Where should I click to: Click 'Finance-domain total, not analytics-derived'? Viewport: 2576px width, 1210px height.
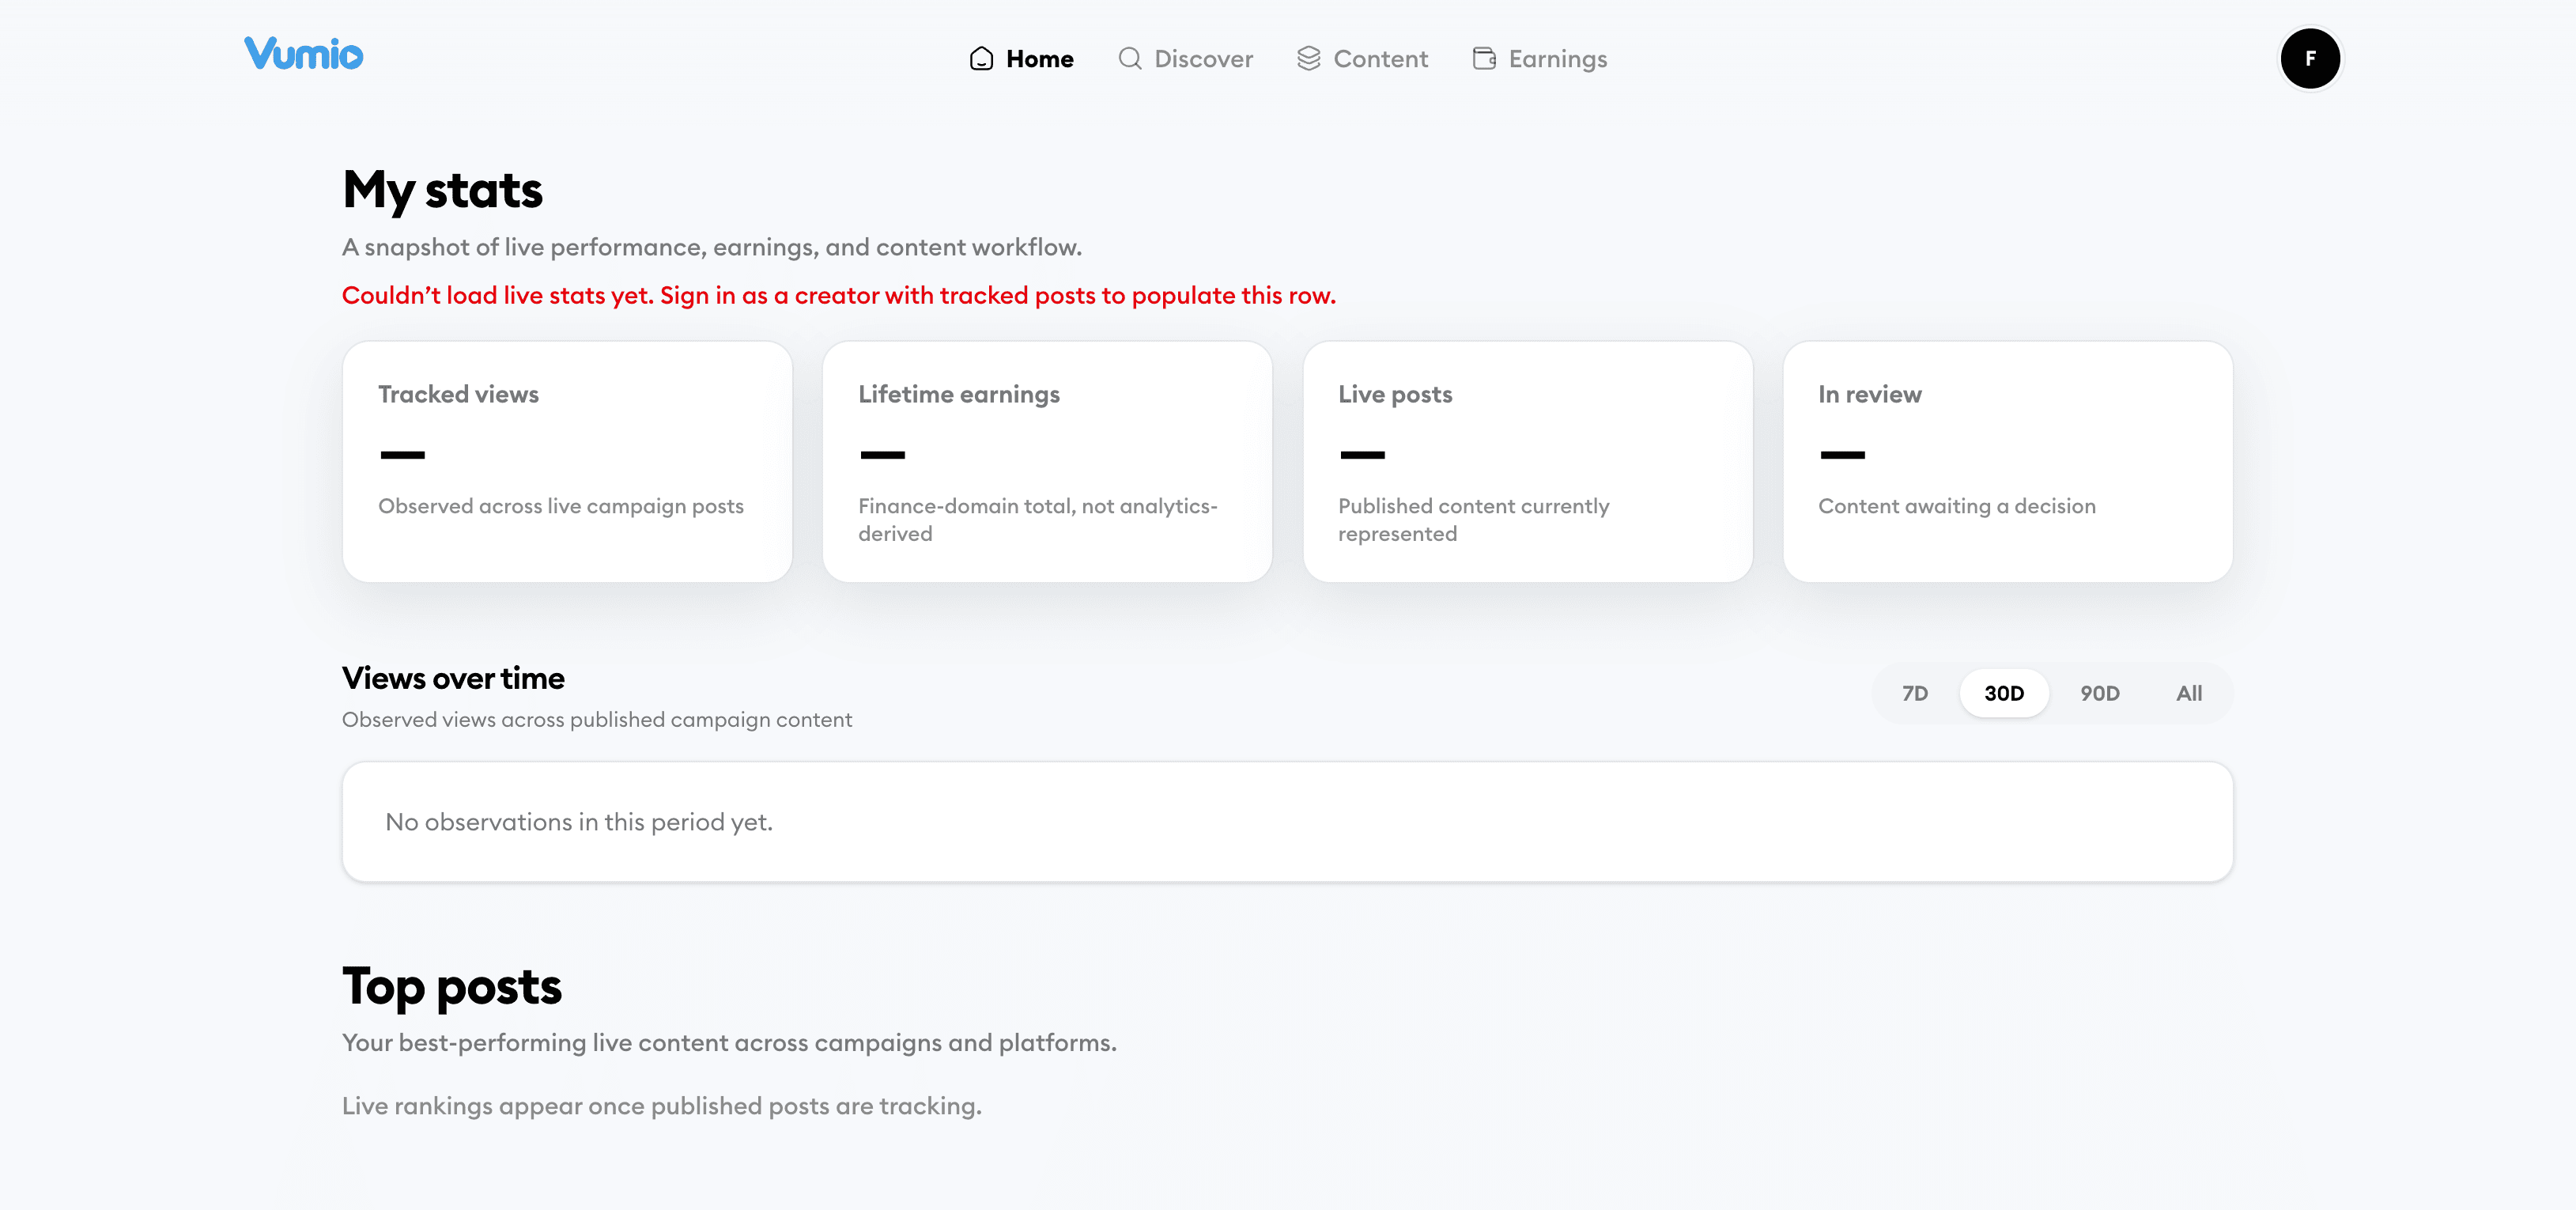point(1037,520)
